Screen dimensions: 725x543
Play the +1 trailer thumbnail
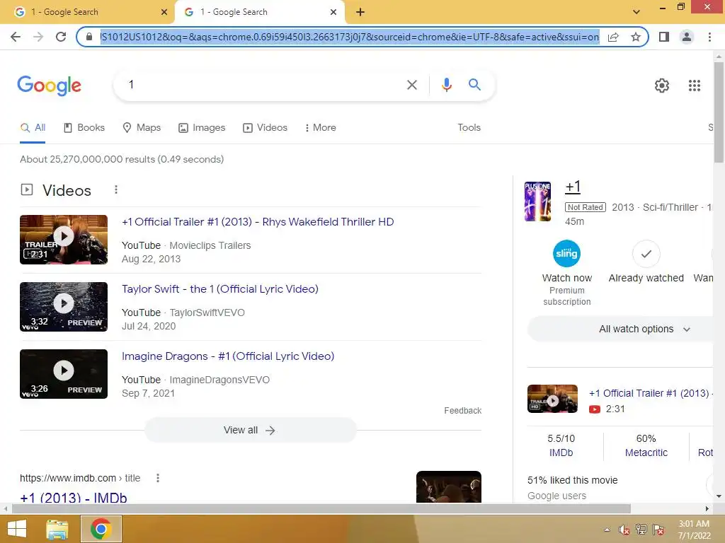click(x=64, y=240)
